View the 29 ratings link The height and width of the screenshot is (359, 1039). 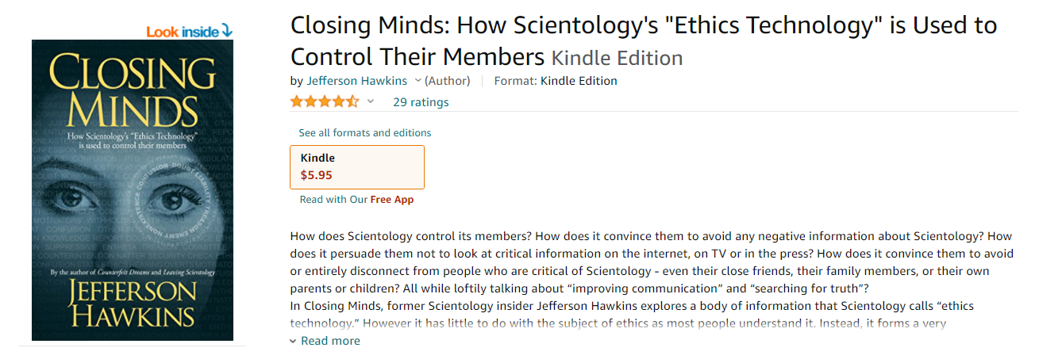[421, 102]
